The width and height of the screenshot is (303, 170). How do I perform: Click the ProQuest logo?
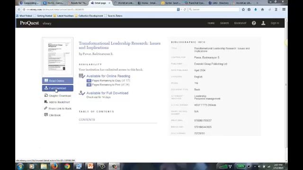click(x=29, y=23)
